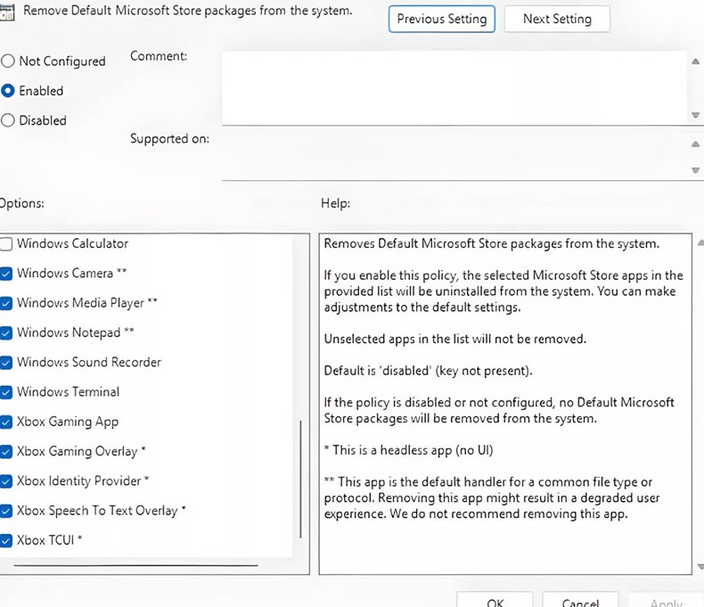Viewport: 704px width, 607px height.
Task: Click Comment box scroll up arrow
Action: 695,62
